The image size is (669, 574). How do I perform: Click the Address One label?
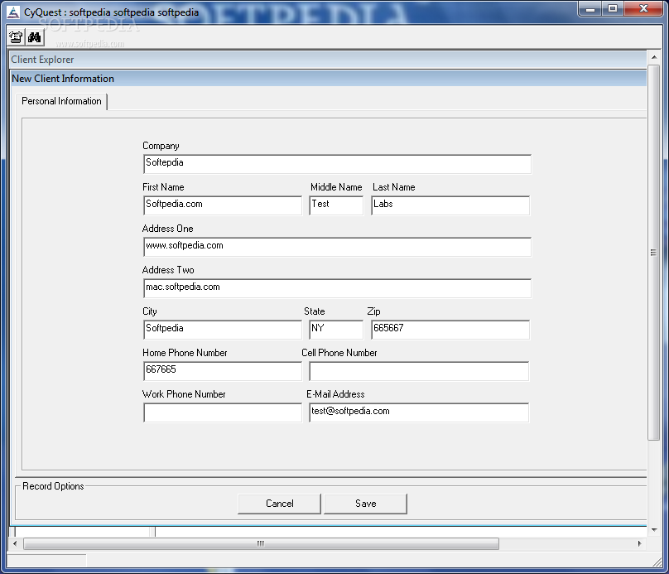click(168, 229)
